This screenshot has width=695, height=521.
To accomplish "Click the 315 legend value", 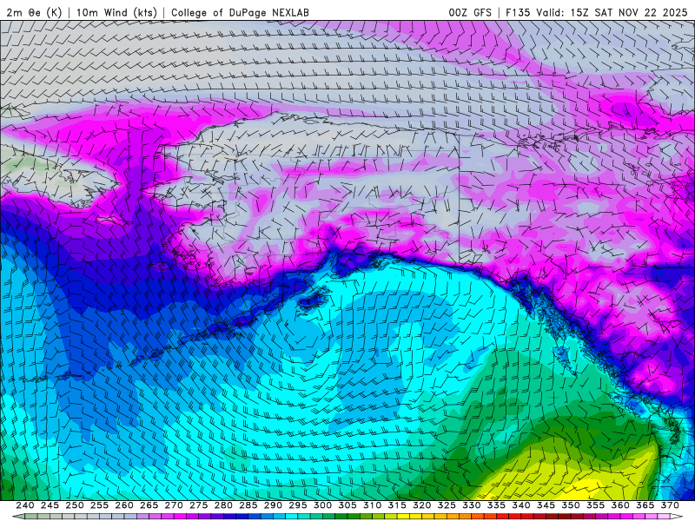I will (x=397, y=505).
